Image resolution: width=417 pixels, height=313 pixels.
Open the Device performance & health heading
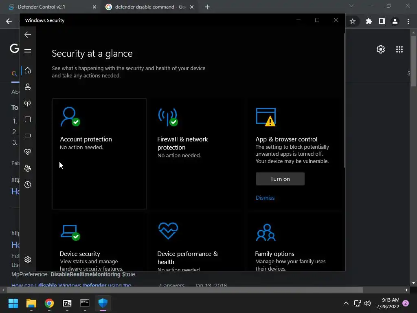[187, 258]
